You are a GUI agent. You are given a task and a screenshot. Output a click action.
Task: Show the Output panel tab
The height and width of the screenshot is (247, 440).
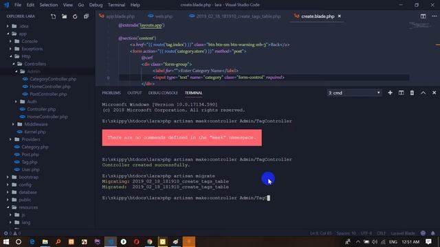point(135,93)
